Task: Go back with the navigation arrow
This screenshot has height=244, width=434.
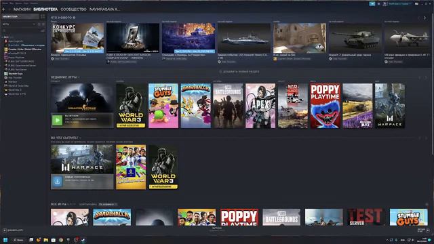Action: tap(3, 9)
